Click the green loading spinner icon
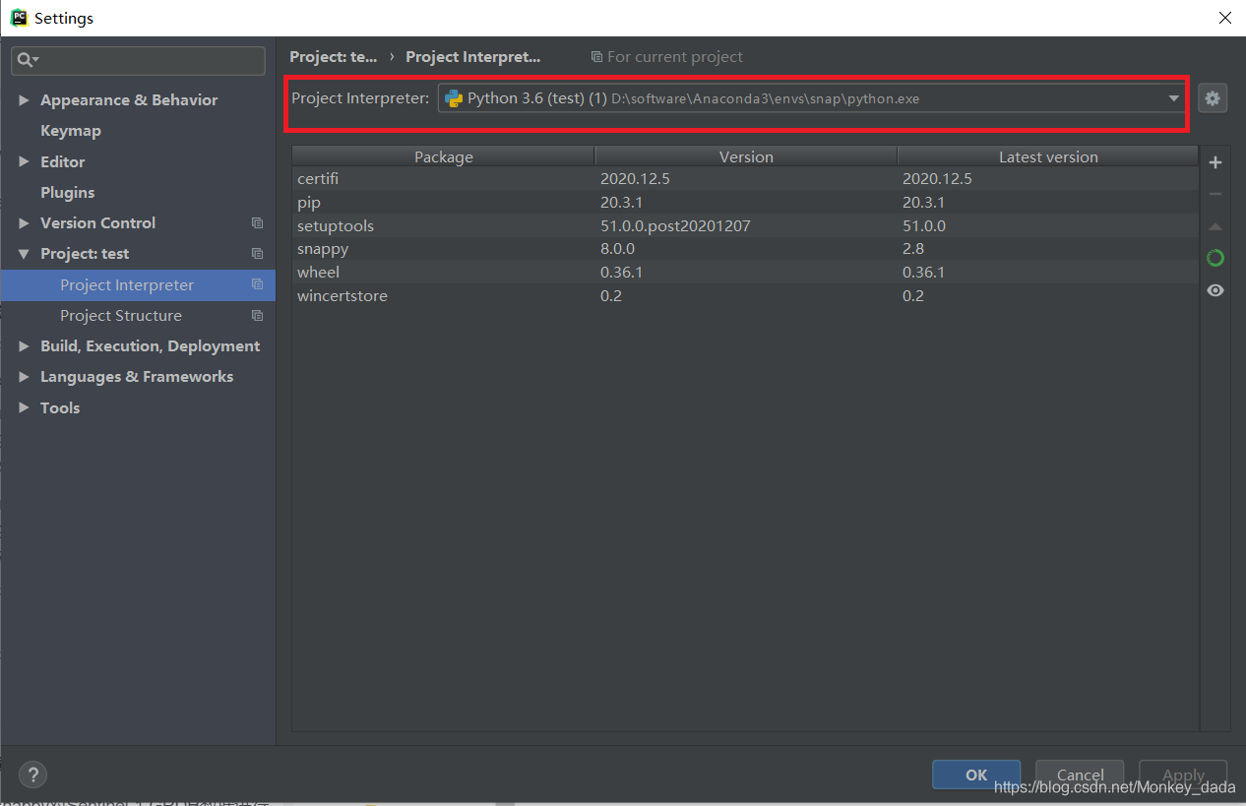The image size is (1246, 806). [1215, 258]
